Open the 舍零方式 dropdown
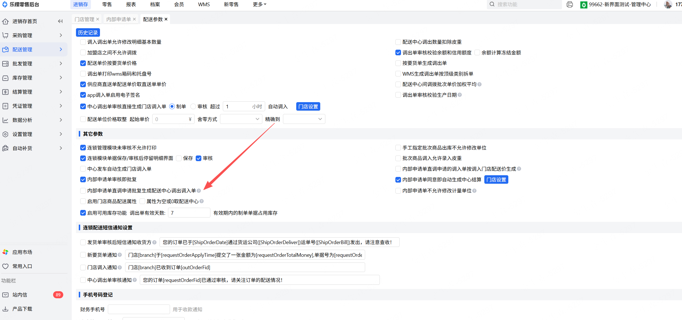 [x=241, y=119]
